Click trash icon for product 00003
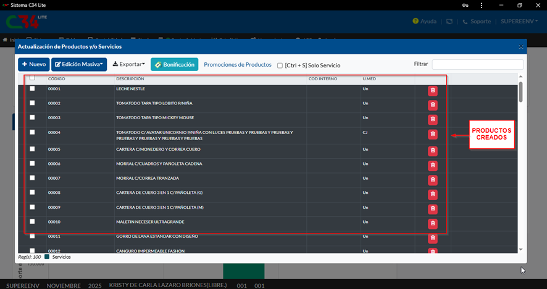Screen dimensions: 547x289 tap(433, 119)
